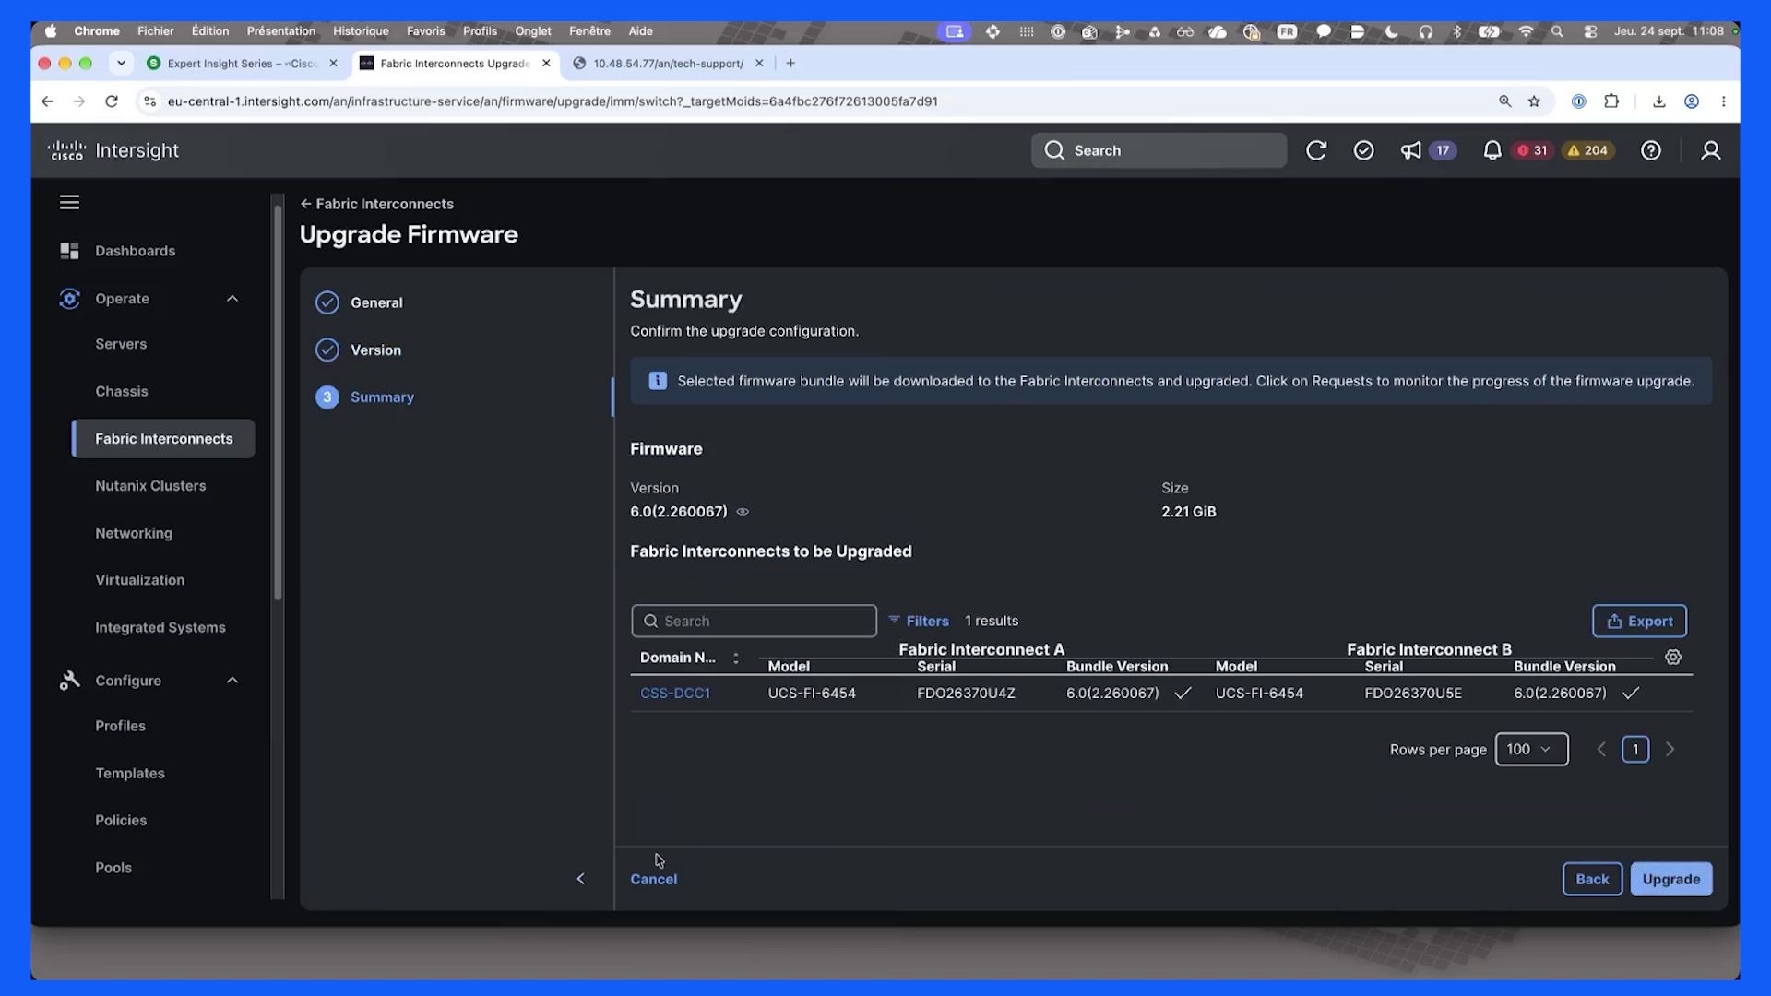Click the Upgrade button
The height and width of the screenshot is (996, 1771).
[x=1670, y=879]
